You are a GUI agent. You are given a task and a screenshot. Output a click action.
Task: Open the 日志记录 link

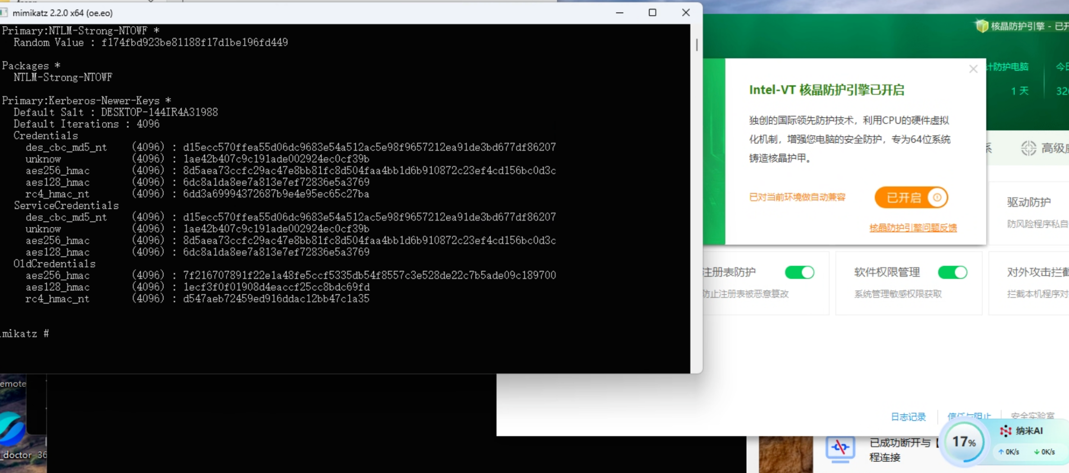click(908, 417)
